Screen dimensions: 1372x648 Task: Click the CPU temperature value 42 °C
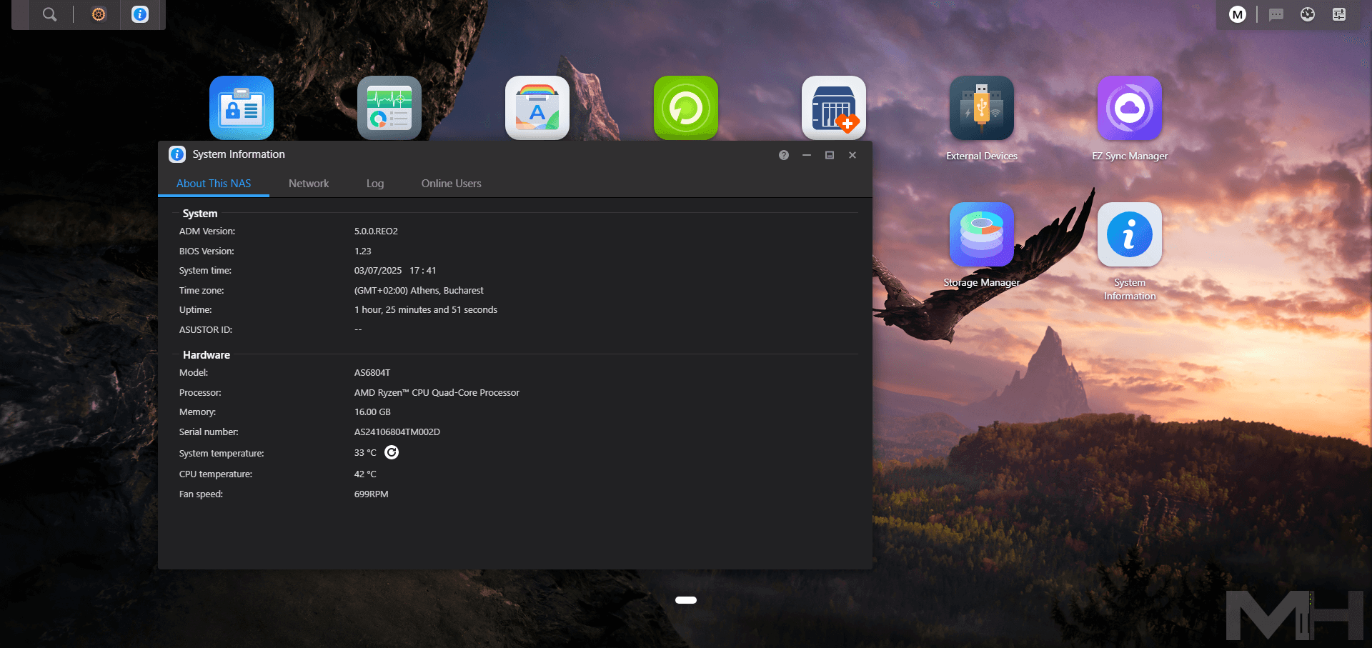pyautogui.click(x=365, y=474)
